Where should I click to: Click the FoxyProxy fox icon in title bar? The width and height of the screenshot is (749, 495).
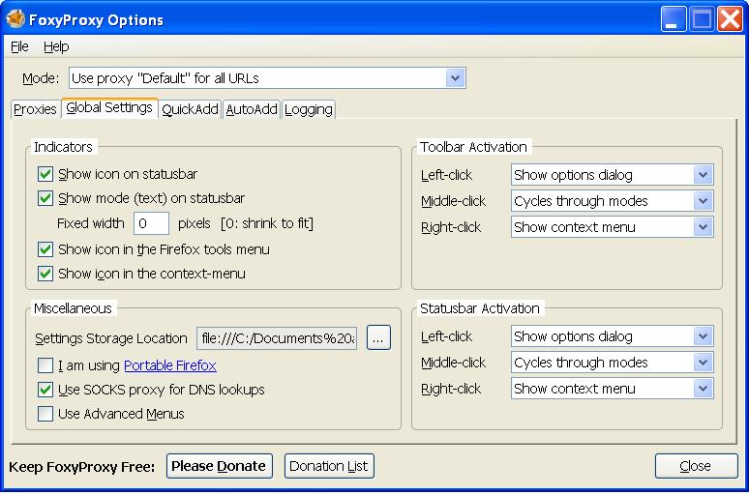click(15, 19)
